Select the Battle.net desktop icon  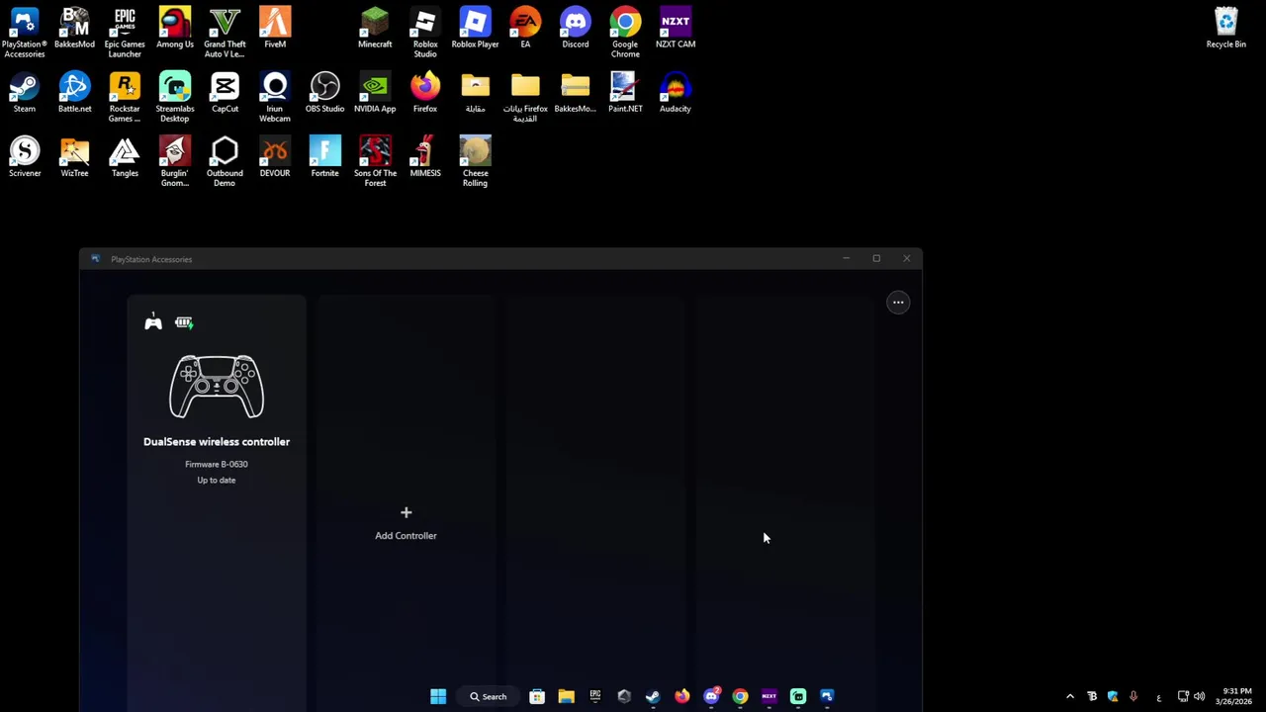(x=74, y=92)
